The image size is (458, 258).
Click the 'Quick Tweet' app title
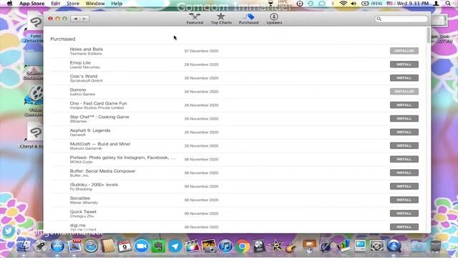(x=83, y=212)
